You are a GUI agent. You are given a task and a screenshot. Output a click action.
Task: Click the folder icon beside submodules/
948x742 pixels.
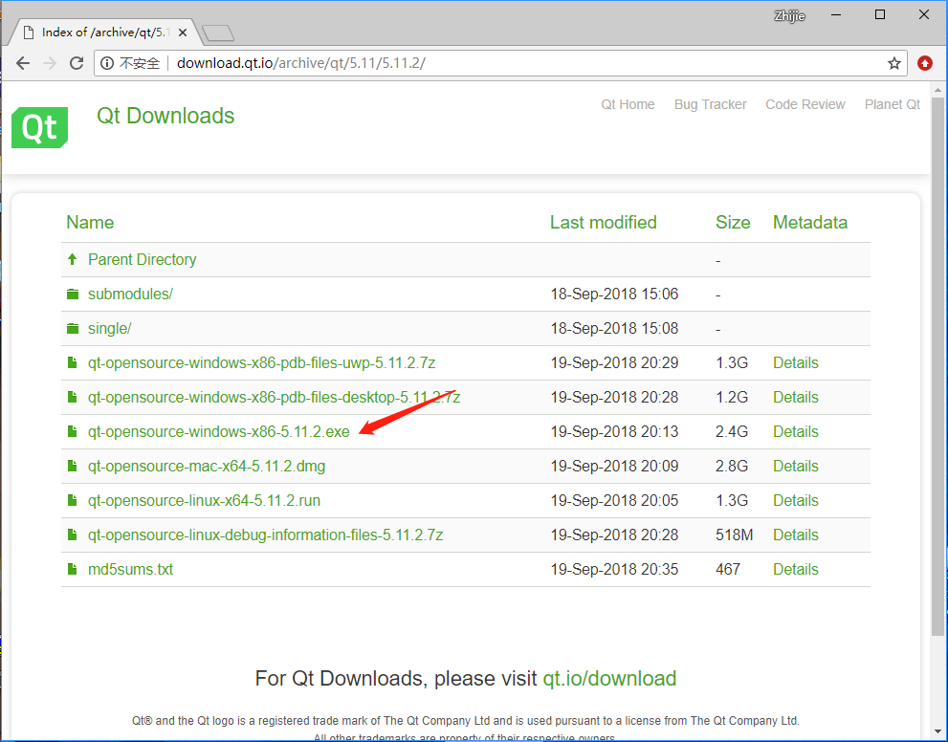[73, 295]
